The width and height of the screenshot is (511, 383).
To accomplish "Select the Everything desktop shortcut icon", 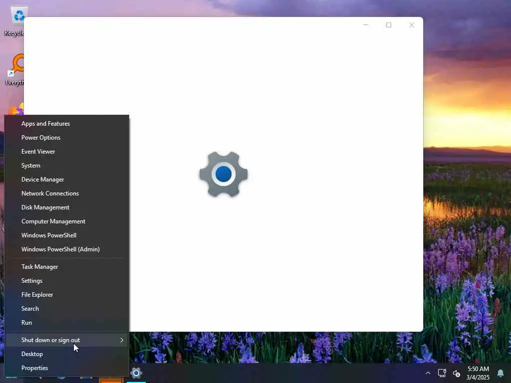I will [14, 70].
